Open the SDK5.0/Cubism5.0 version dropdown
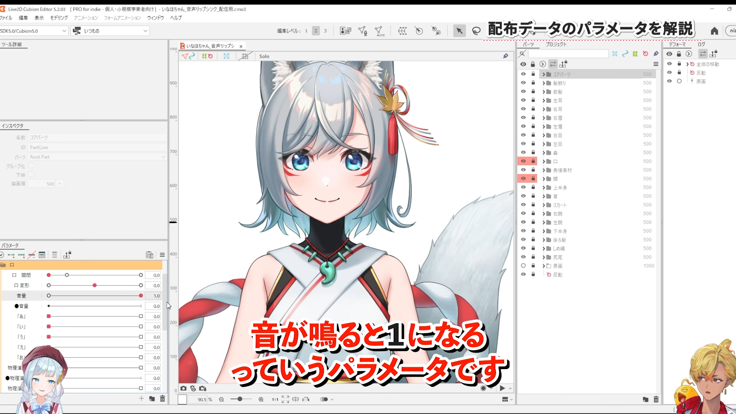The image size is (736, 414). pyautogui.click(x=65, y=31)
